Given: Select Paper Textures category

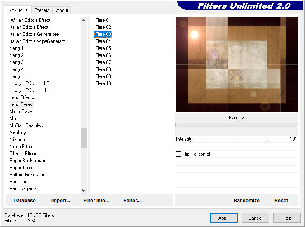Looking at the screenshot, I should tap(24, 168).
